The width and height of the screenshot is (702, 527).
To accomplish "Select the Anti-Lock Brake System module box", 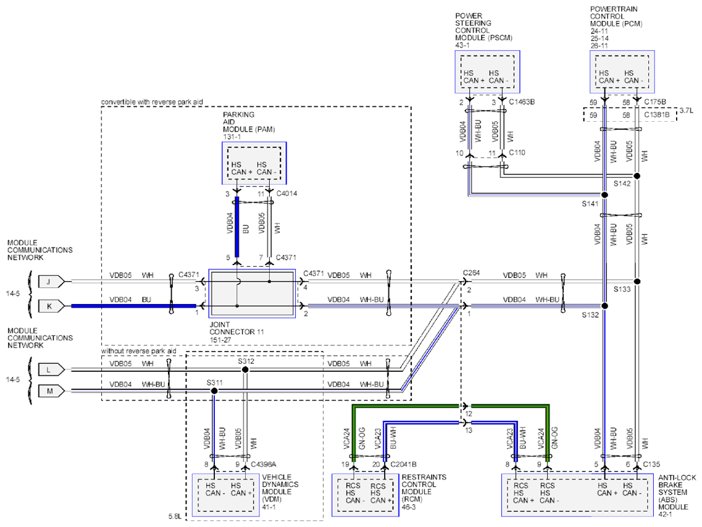I will 578,495.
